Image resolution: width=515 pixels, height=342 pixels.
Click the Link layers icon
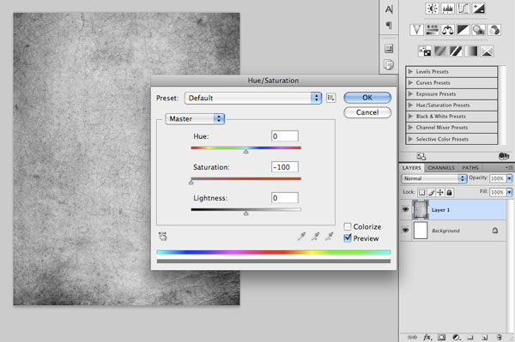tap(412, 337)
